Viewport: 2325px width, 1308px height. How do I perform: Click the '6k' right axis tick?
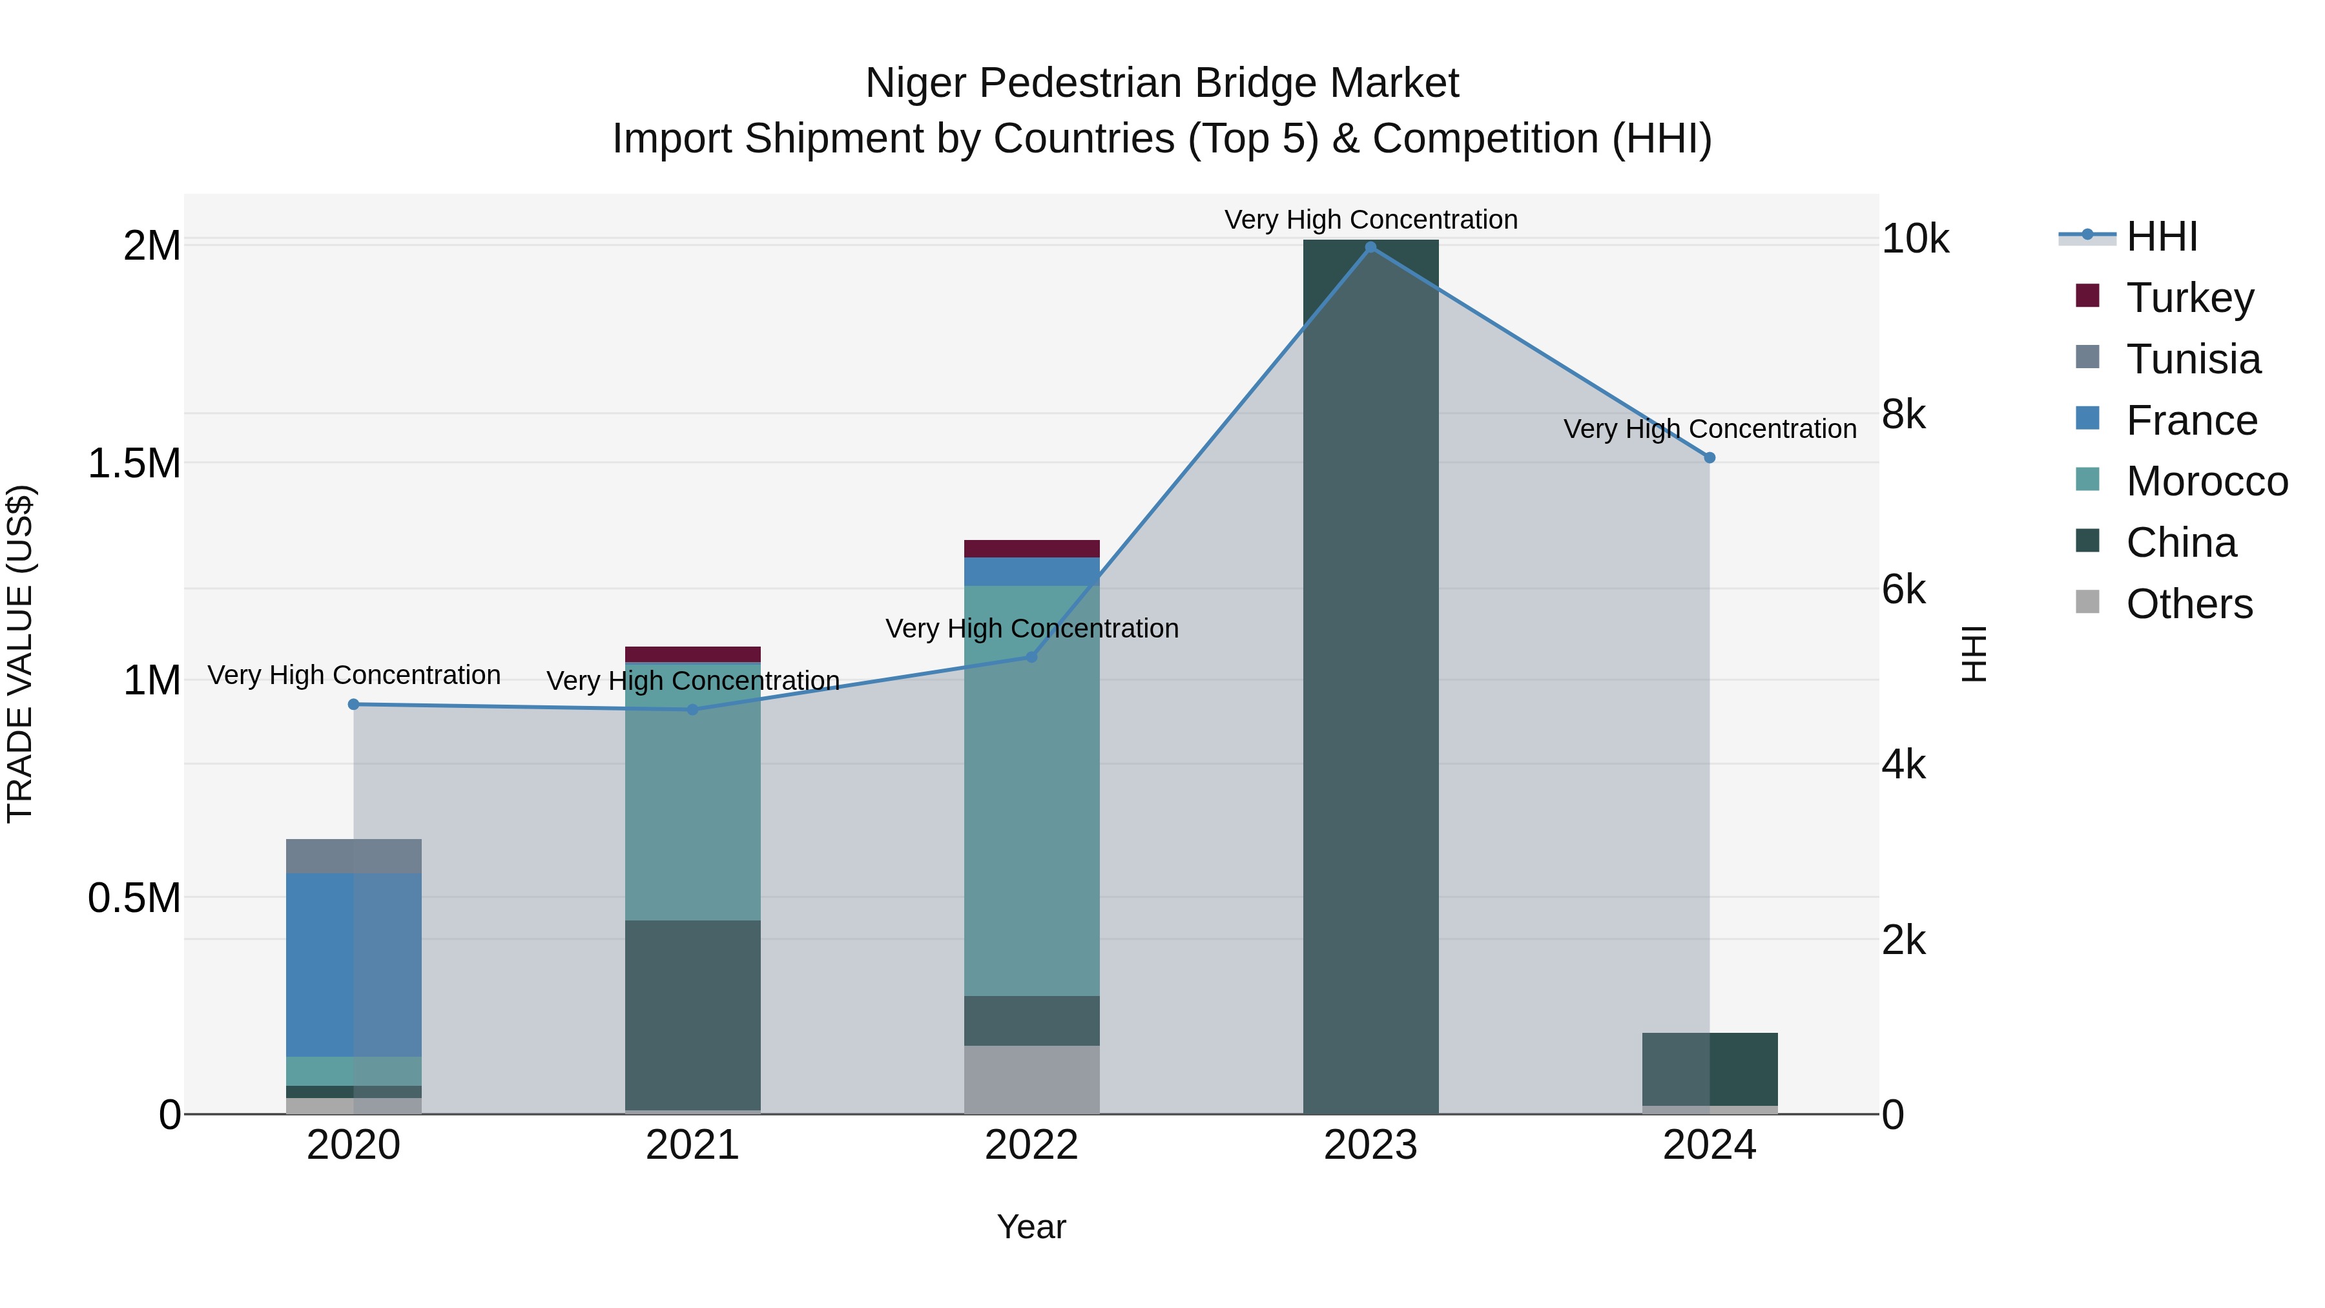[1905, 590]
